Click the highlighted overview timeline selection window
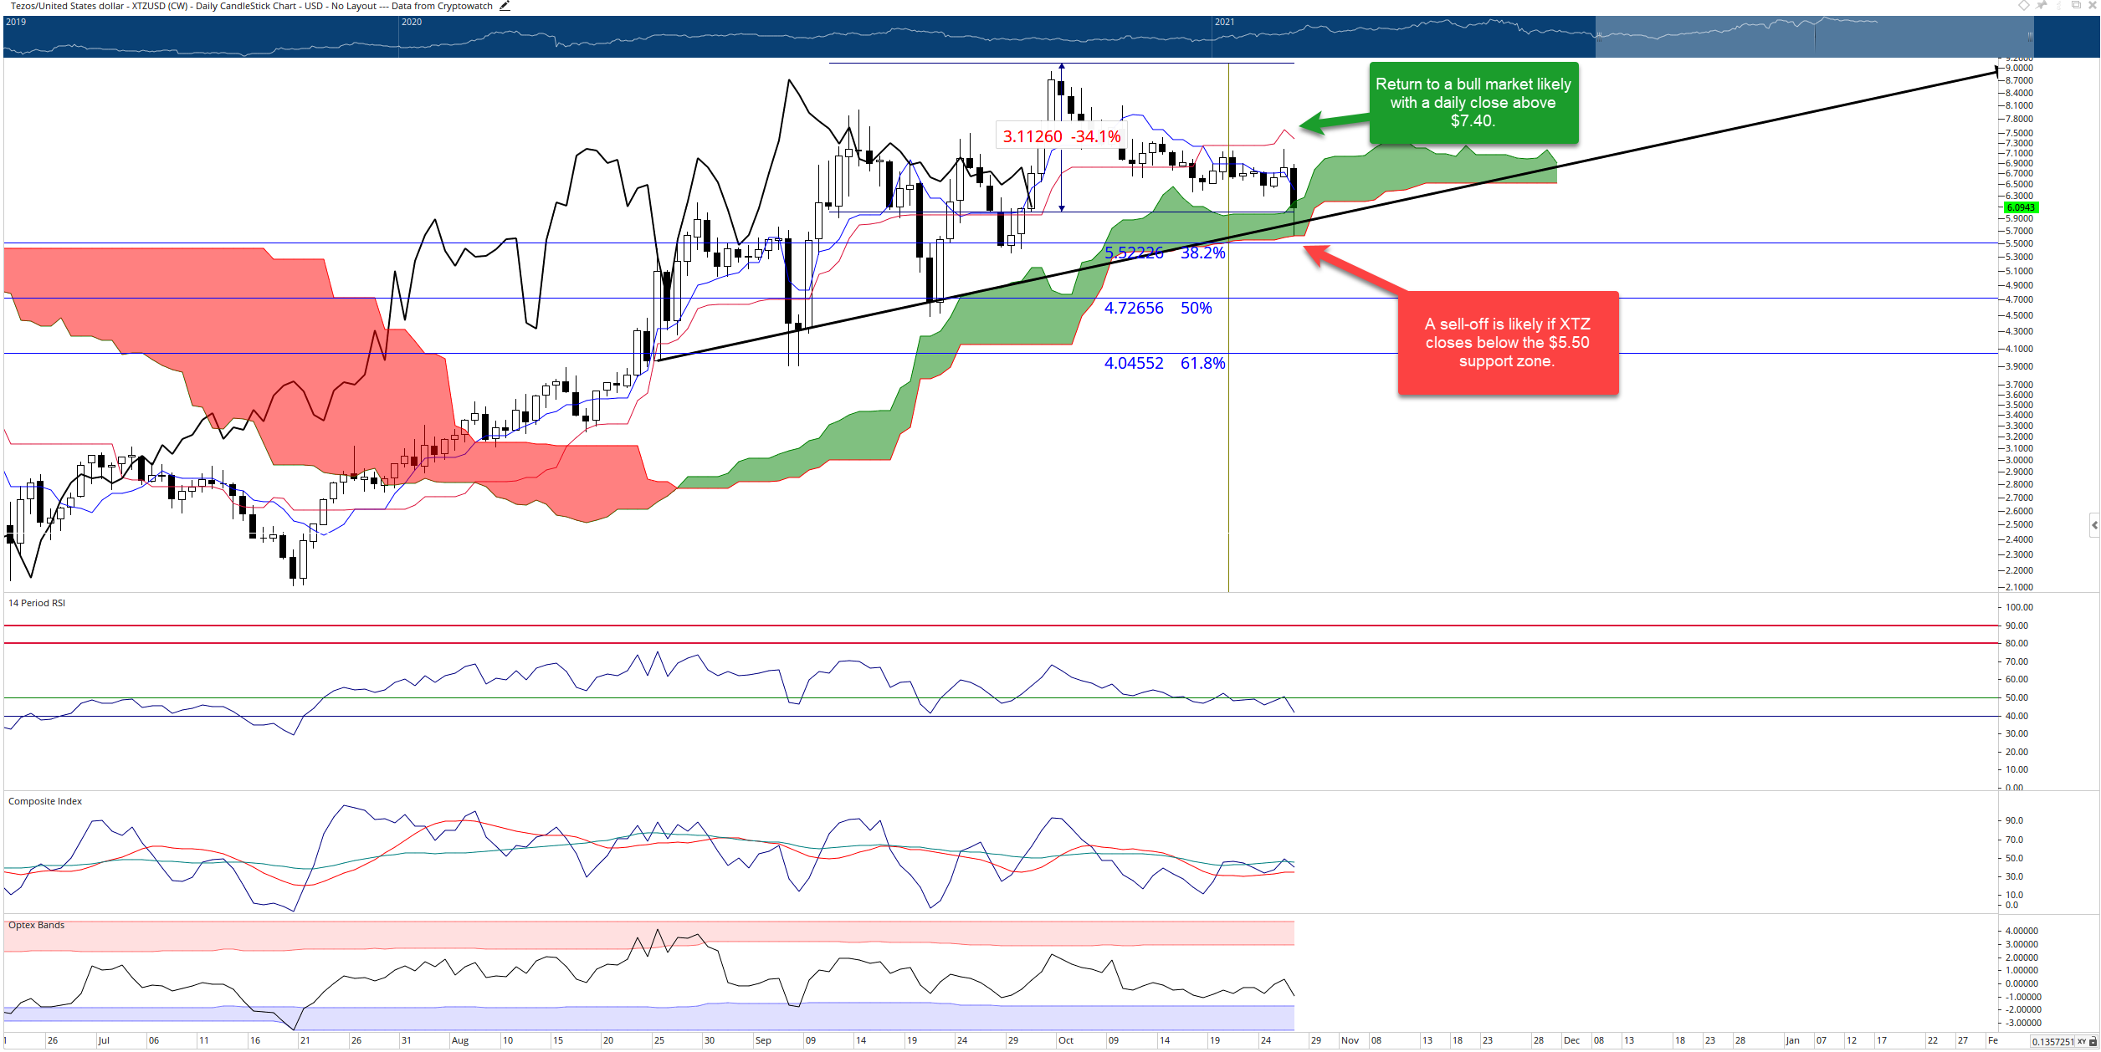 (x=1814, y=37)
